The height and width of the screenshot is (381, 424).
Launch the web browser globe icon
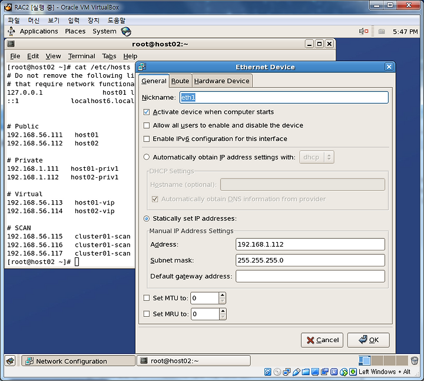click(x=126, y=32)
